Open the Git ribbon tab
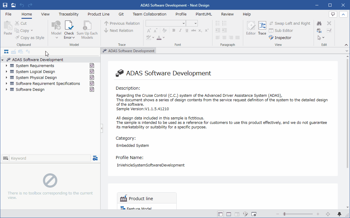 (121, 14)
